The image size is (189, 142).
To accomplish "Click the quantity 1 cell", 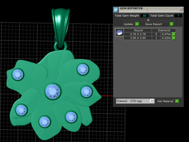I will coord(156,38).
